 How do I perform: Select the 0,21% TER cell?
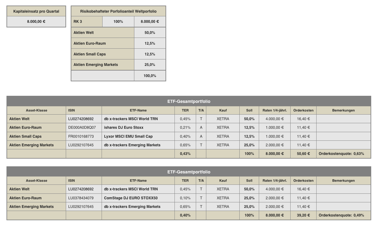point(185,128)
